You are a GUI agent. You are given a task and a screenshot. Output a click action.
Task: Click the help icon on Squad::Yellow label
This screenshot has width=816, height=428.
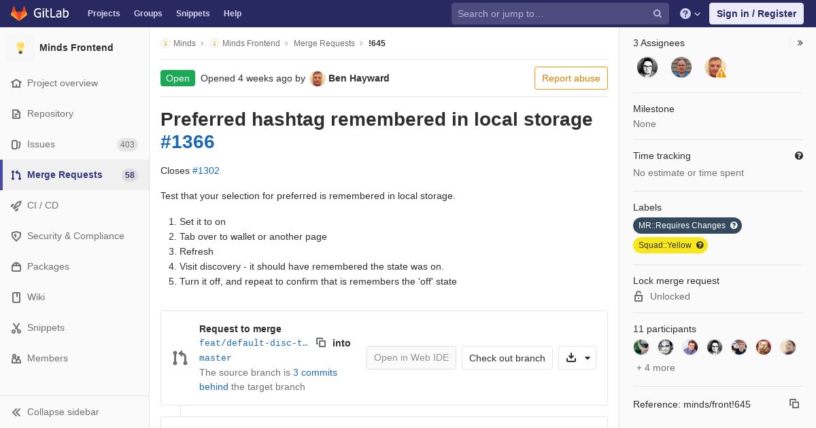coord(700,245)
